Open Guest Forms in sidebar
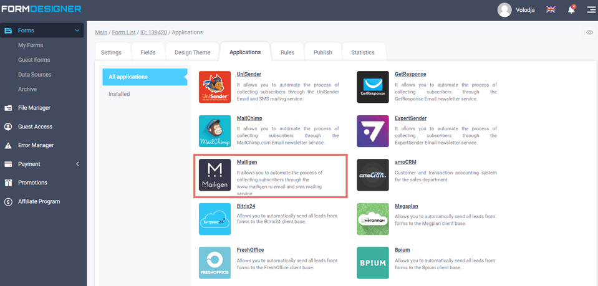598x286 pixels. coord(34,60)
